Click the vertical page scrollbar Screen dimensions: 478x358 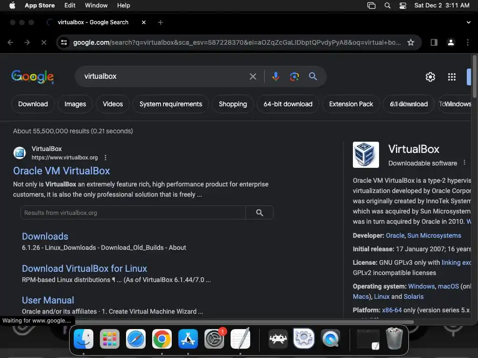[474, 76]
